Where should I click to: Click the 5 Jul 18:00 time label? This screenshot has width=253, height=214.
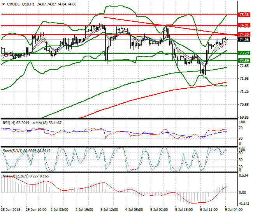(x=184, y=210)
